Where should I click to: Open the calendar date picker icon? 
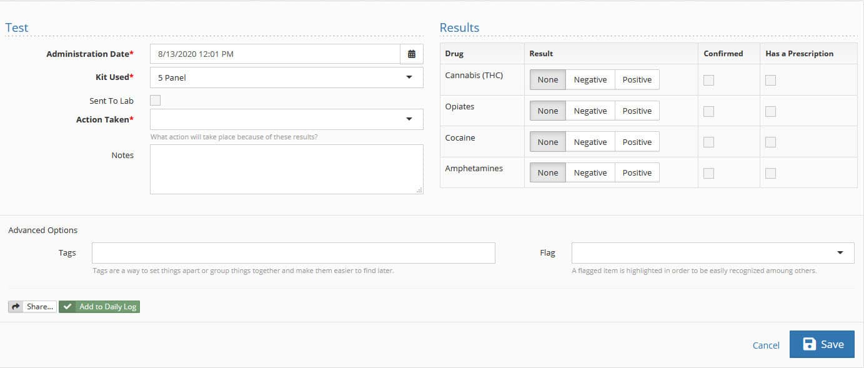point(412,54)
